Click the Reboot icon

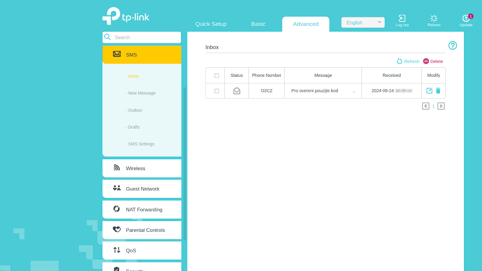434,18
